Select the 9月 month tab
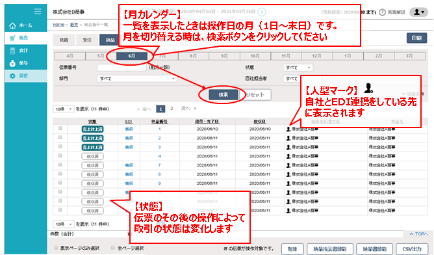 (224, 56)
